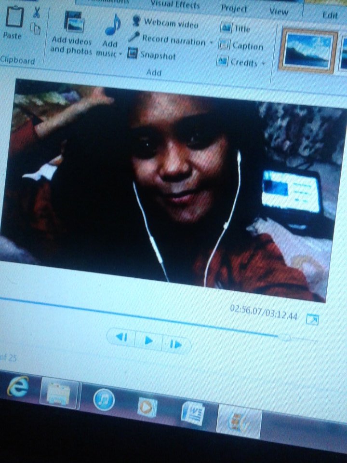Click the next frame button
This screenshot has width=347, height=463.
[x=176, y=344]
